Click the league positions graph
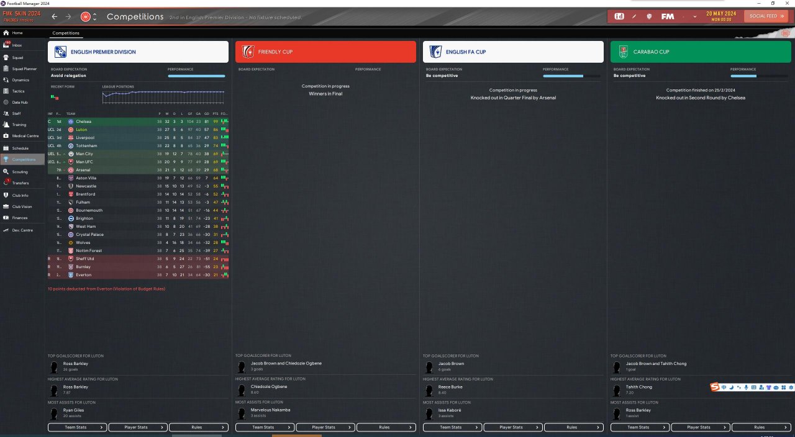This screenshot has height=437, width=795. pyautogui.click(x=164, y=96)
